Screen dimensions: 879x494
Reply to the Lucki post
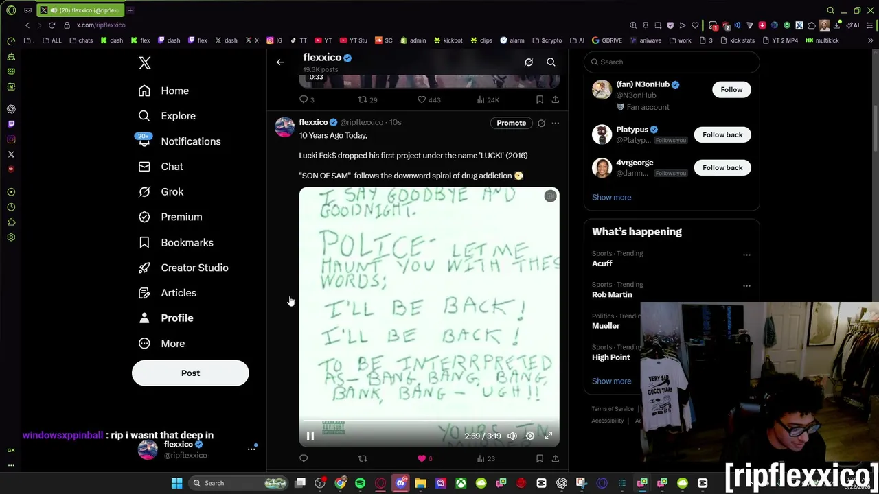click(304, 458)
